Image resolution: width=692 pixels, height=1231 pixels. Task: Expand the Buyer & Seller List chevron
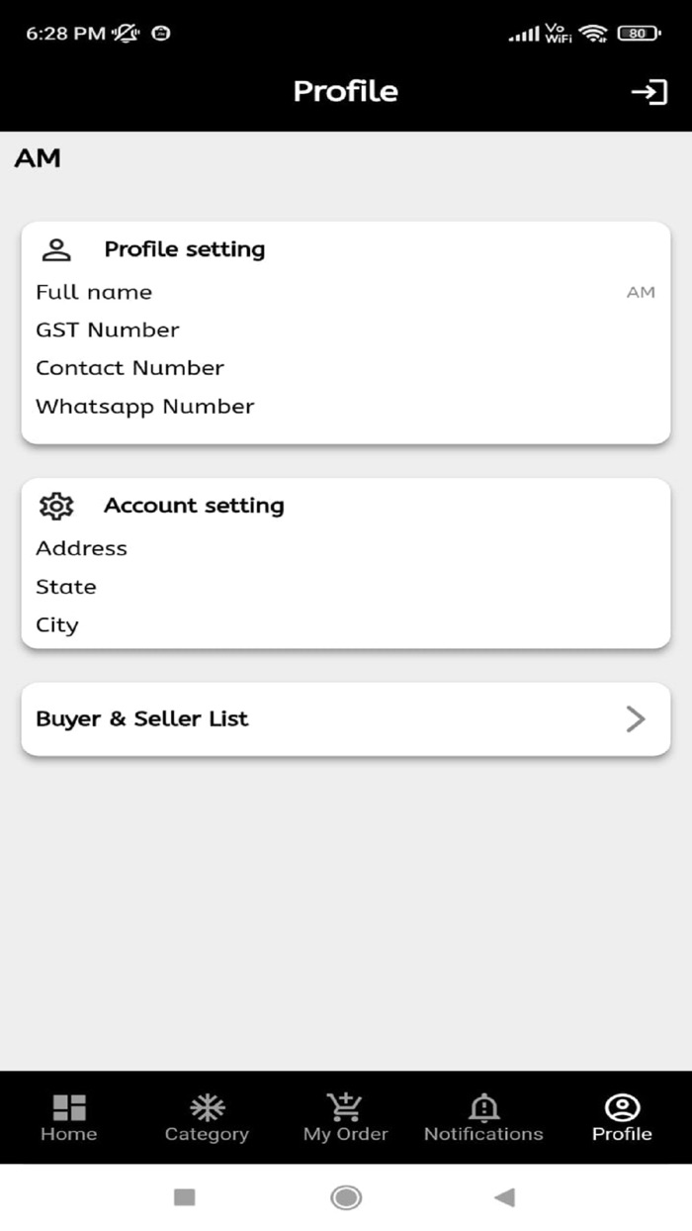(x=636, y=719)
